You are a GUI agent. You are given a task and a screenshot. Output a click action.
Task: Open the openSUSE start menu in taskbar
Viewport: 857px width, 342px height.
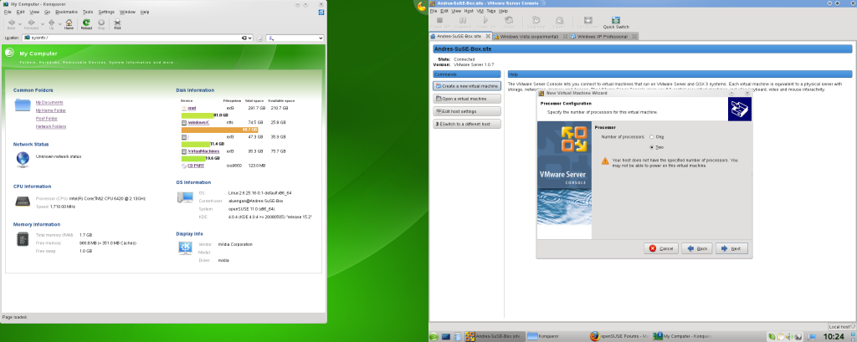point(434,336)
